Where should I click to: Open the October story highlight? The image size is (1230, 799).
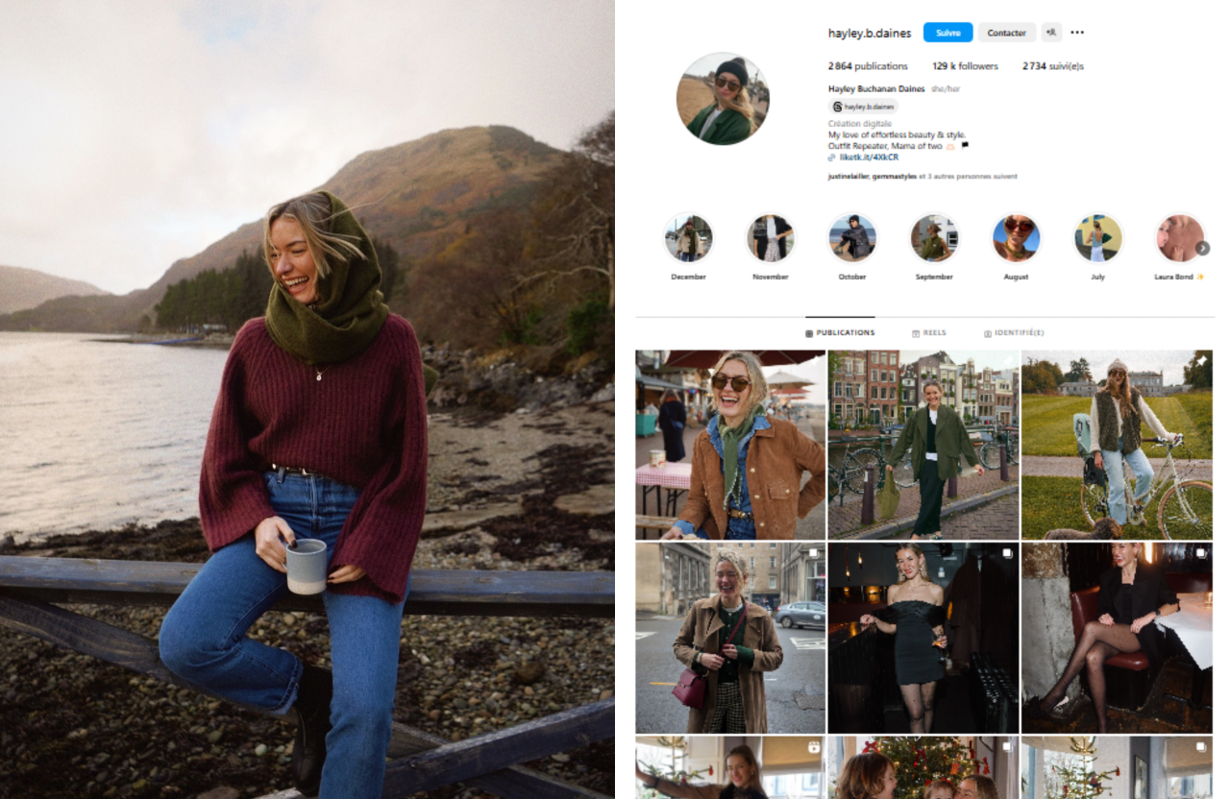click(852, 238)
